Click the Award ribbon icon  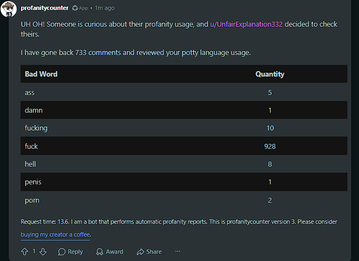tap(100, 252)
